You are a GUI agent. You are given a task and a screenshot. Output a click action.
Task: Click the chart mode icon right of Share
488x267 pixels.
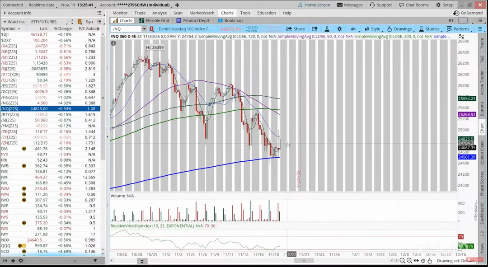click(x=314, y=29)
